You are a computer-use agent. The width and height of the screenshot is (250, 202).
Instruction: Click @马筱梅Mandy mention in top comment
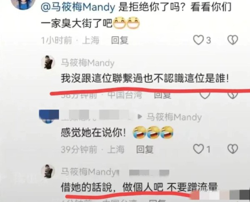[78, 7]
